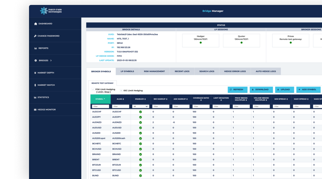Select the Remote Test Gateway sub-tab
Screen dimensions: 322x179
103,83
